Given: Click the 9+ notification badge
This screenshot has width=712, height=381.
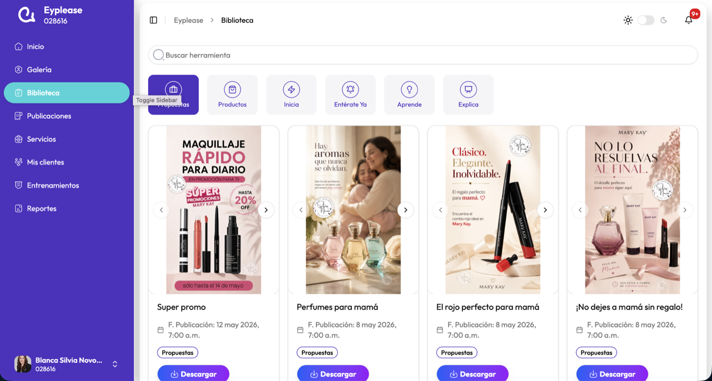Looking at the screenshot, I should [695, 14].
